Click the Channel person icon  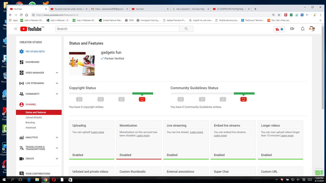[x=21, y=104]
